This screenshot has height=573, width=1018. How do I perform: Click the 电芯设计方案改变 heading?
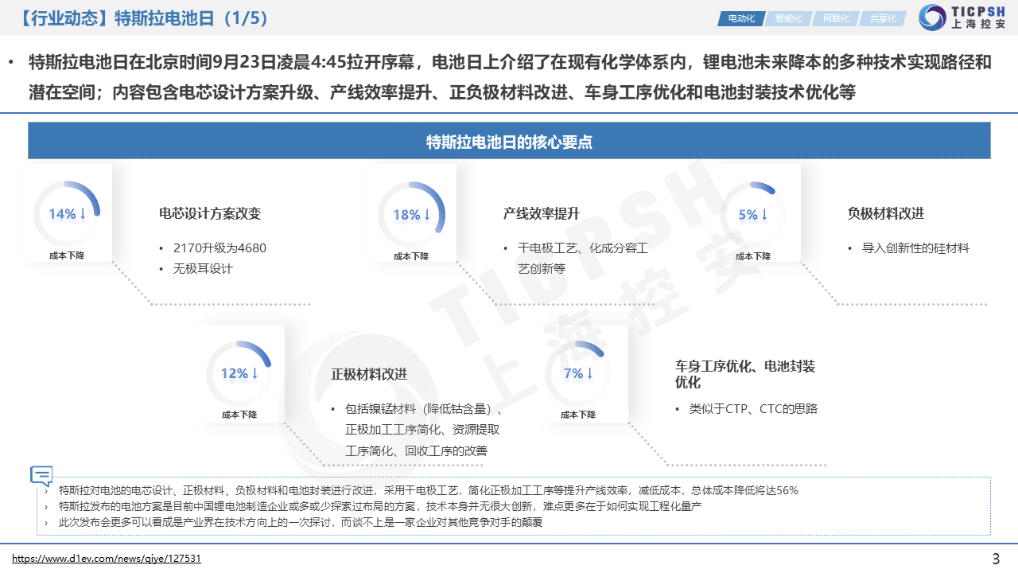pyautogui.click(x=210, y=213)
